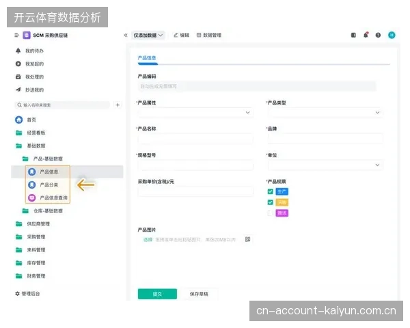Viewport: 410px width, 328px height.
Task: Open the 产品属性 dropdown
Action: [x=195, y=113]
